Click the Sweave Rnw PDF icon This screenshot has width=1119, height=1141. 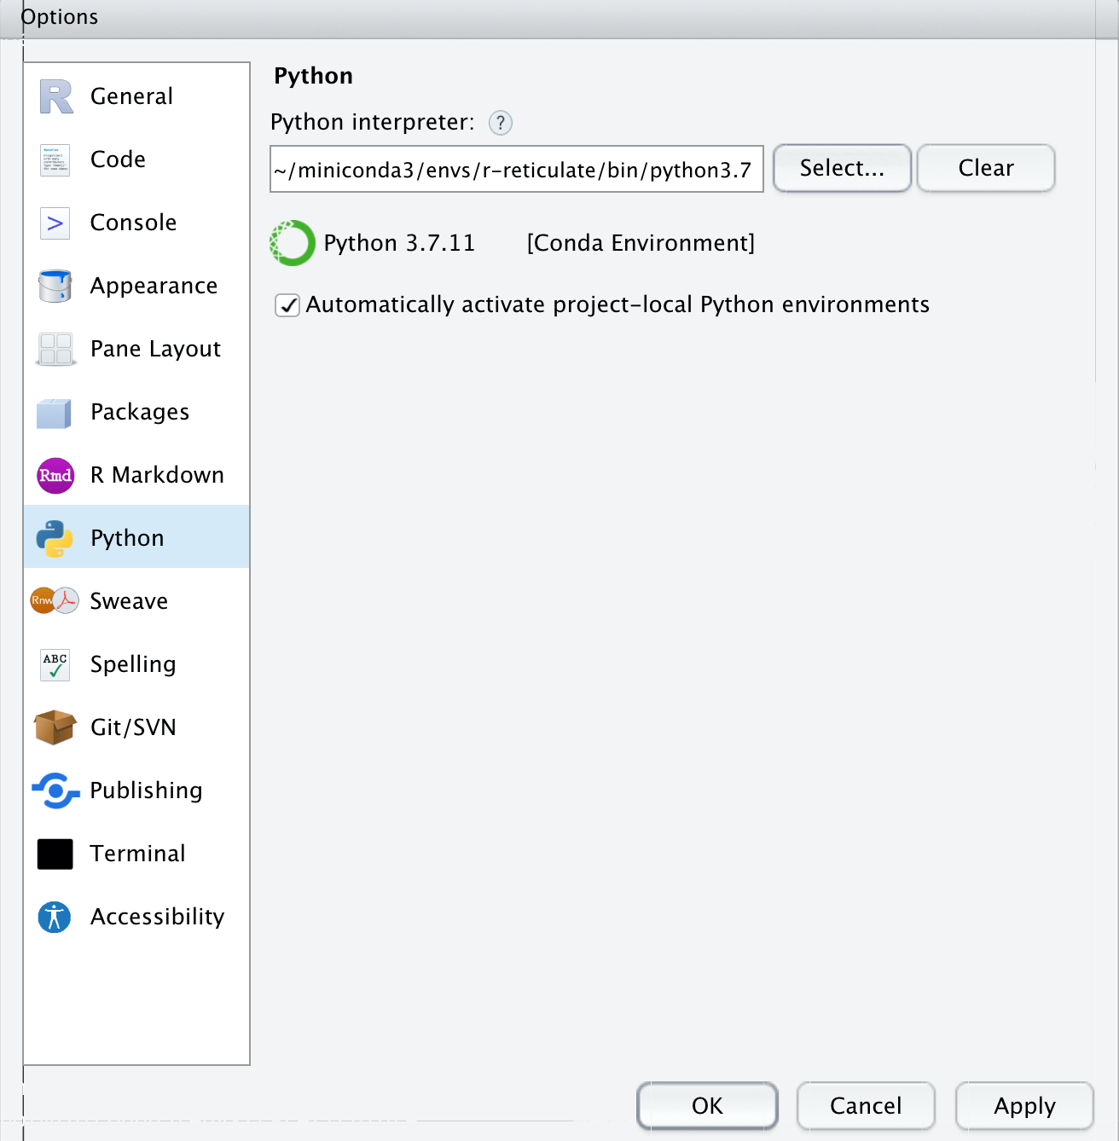coord(55,601)
